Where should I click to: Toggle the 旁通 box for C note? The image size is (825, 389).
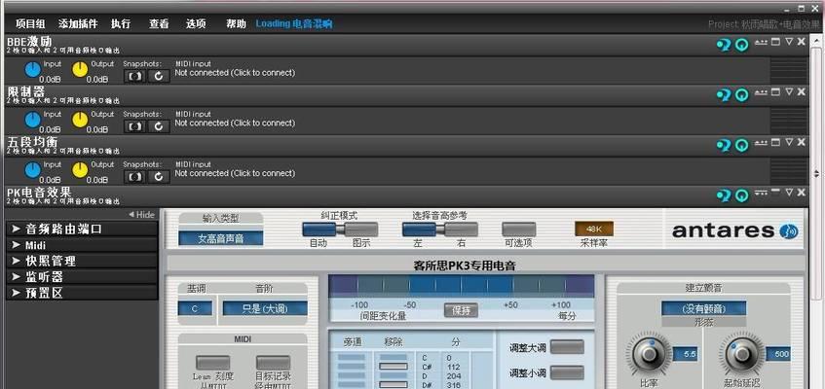point(352,358)
